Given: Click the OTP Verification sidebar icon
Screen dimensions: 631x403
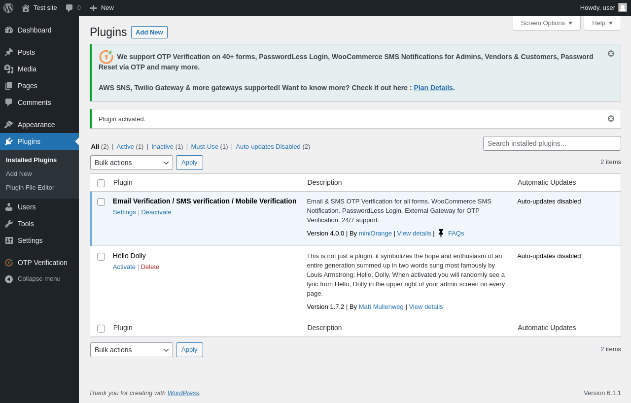Looking at the screenshot, I should 9,263.
